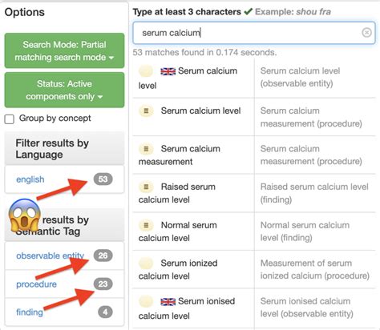Select Measurement of serum ionized calcium (procedure)
This screenshot has width=380, height=330.
[315, 269]
